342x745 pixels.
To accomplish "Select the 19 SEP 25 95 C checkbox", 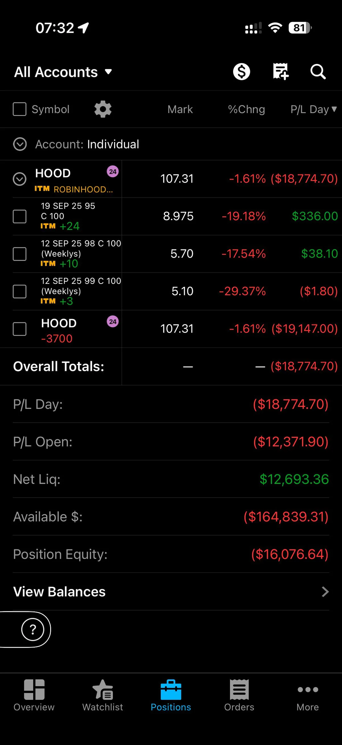I will pyautogui.click(x=20, y=216).
